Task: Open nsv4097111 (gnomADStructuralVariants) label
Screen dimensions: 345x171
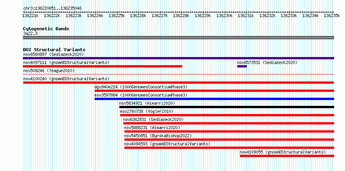Action: (x=66, y=62)
